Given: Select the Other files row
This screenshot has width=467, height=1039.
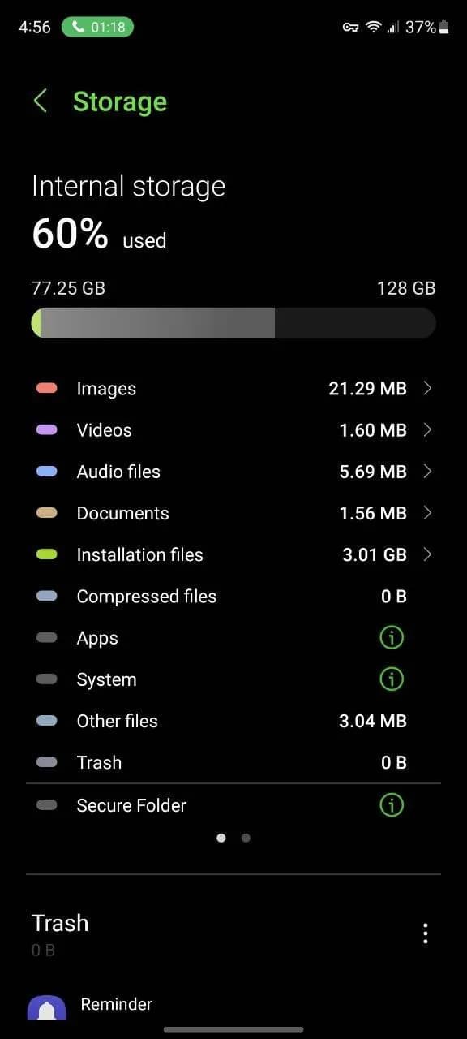Looking at the screenshot, I should (233, 721).
